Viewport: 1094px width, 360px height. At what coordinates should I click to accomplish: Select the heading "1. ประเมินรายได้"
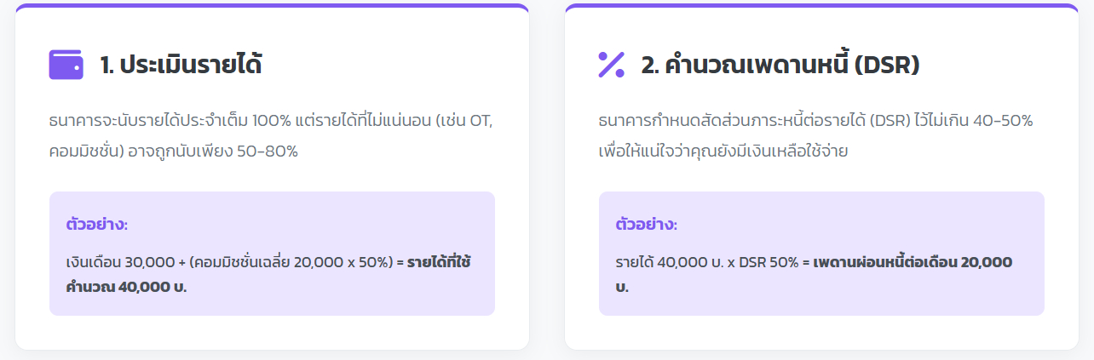pos(181,66)
